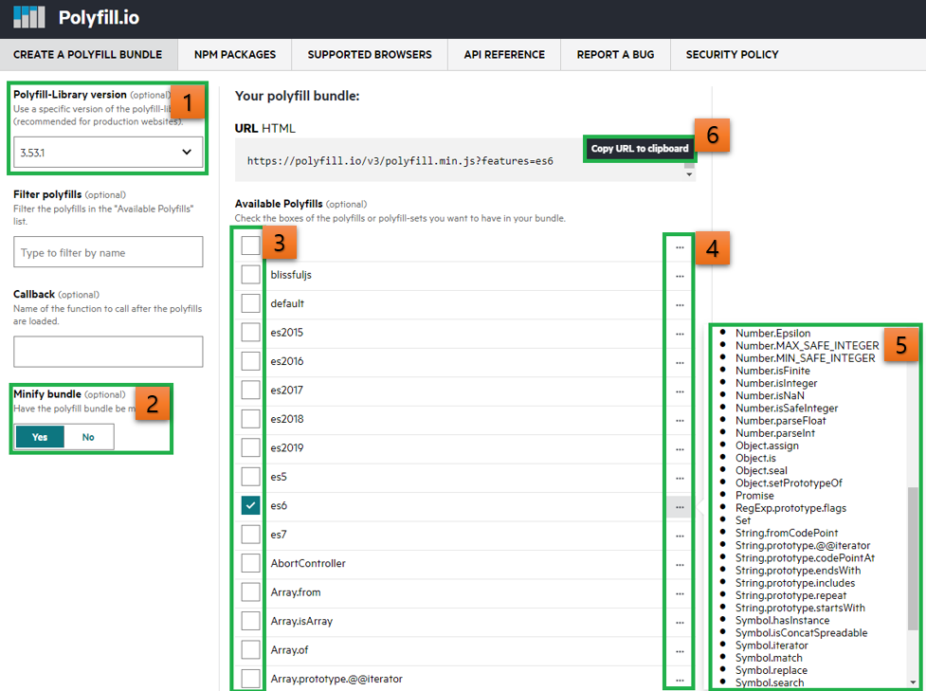Open the API Reference tab
The height and width of the screenshot is (691, 926).
point(504,54)
